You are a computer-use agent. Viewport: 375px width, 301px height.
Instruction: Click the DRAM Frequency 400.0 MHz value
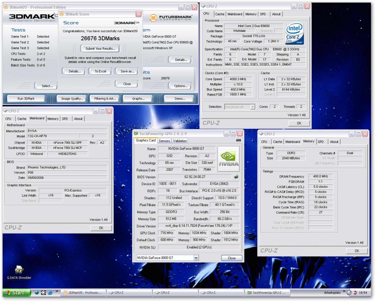coord(321,176)
